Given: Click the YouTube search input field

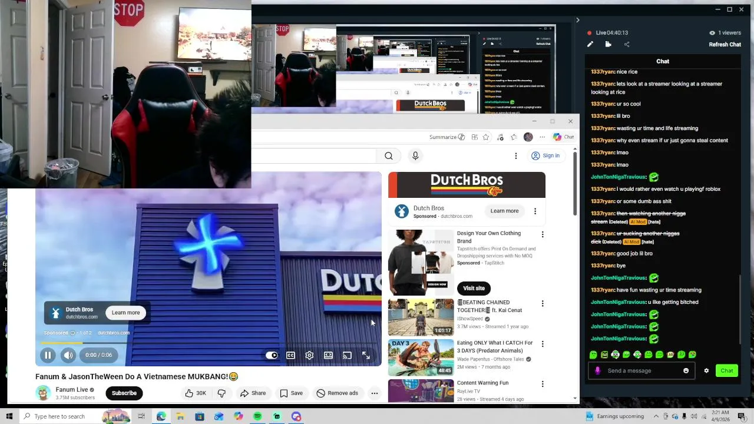Looking at the screenshot, I should point(313,155).
